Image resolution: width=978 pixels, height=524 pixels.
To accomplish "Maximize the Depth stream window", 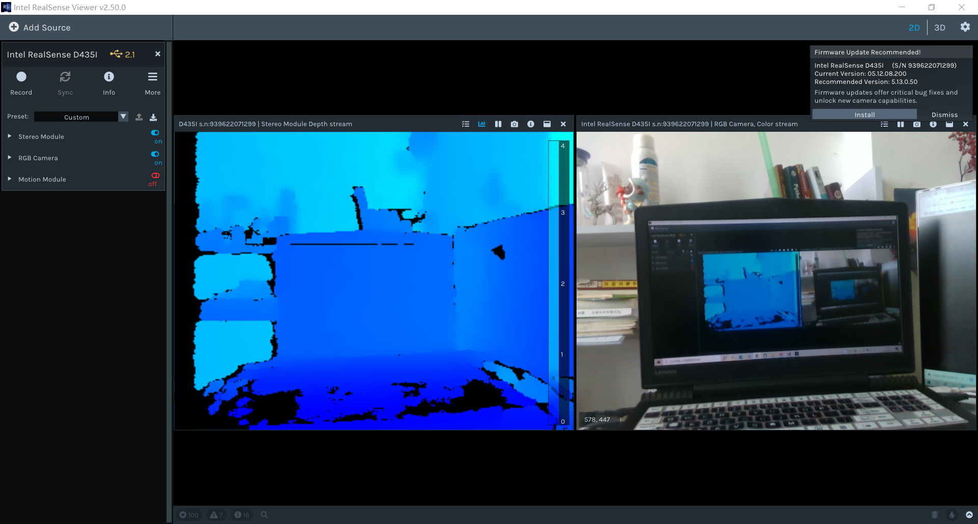I will (547, 124).
